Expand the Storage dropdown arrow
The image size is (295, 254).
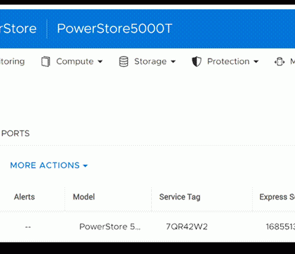point(173,61)
